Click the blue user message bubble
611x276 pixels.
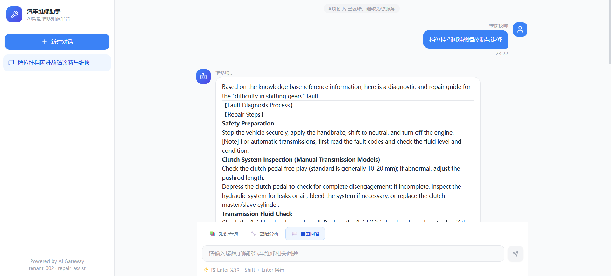465,39
